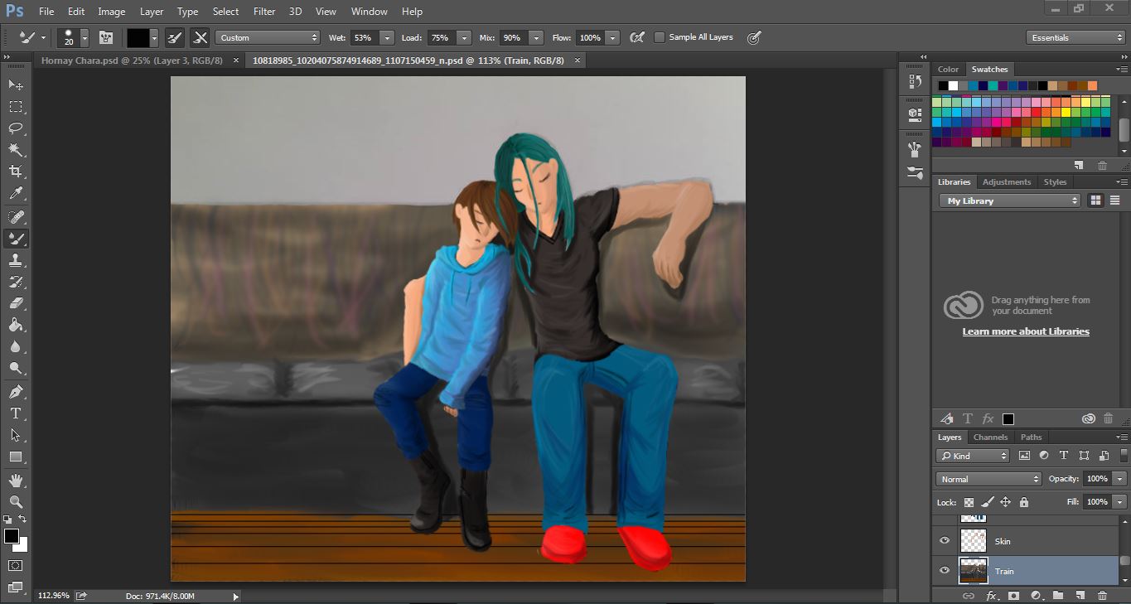Open the Load percentage dropdown
The width and height of the screenshot is (1131, 604).
[463, 37]
